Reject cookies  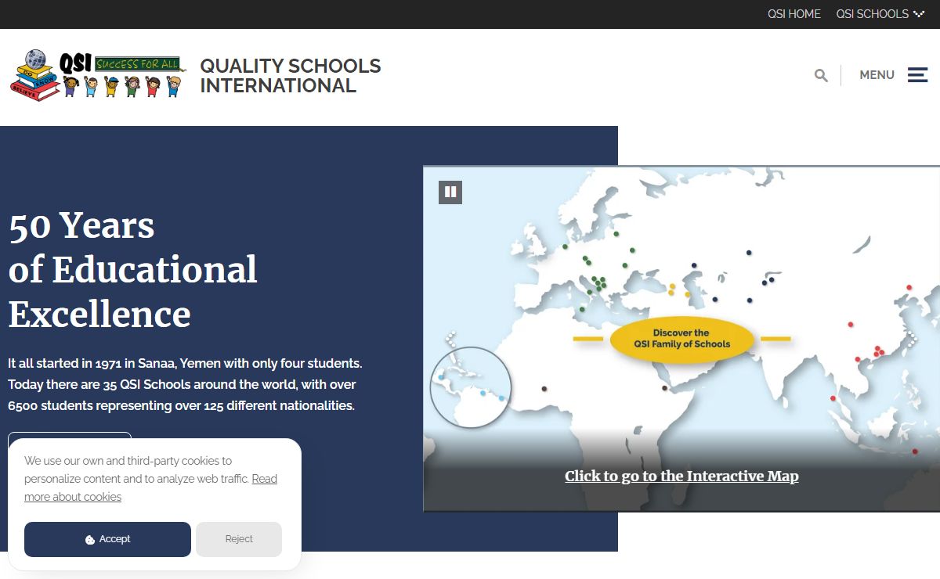(x=239, y=539)
